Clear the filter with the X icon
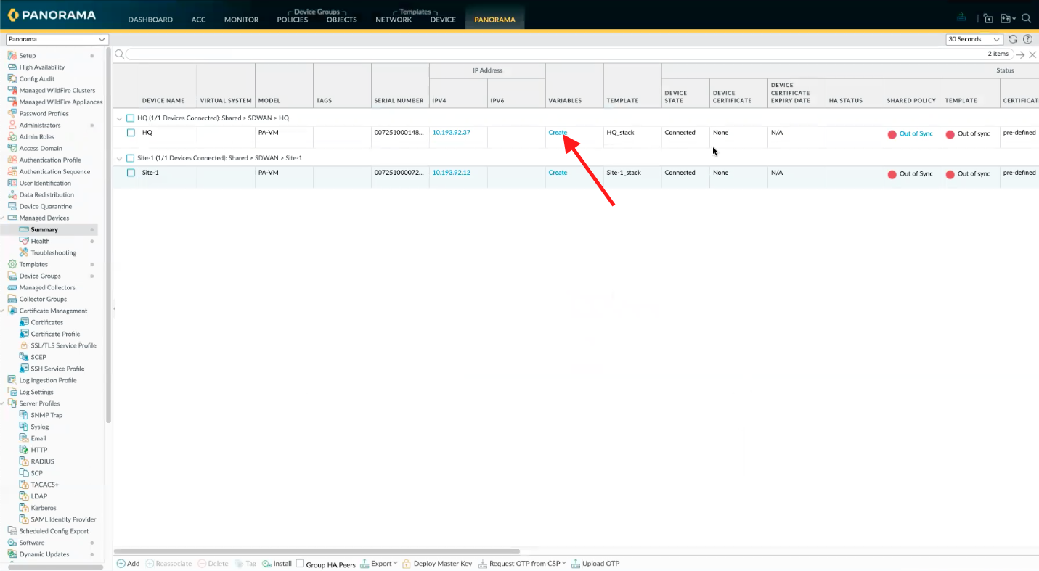 coord(1032,54)
